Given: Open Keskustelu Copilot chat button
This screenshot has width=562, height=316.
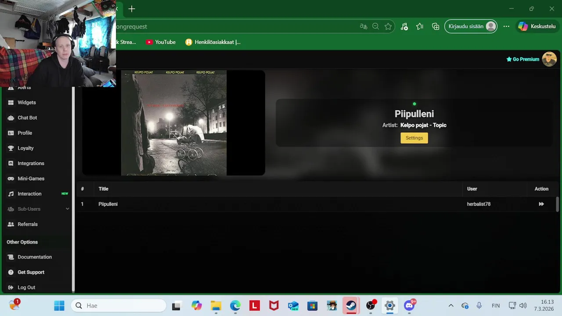Looking at the screenshot, I should point(537,26).
